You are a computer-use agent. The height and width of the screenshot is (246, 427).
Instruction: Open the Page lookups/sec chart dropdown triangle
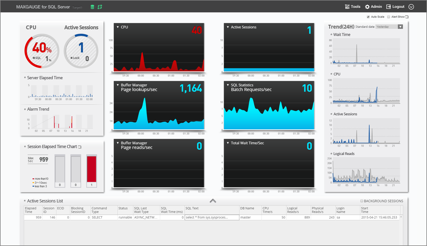click(x=118, y=85)
